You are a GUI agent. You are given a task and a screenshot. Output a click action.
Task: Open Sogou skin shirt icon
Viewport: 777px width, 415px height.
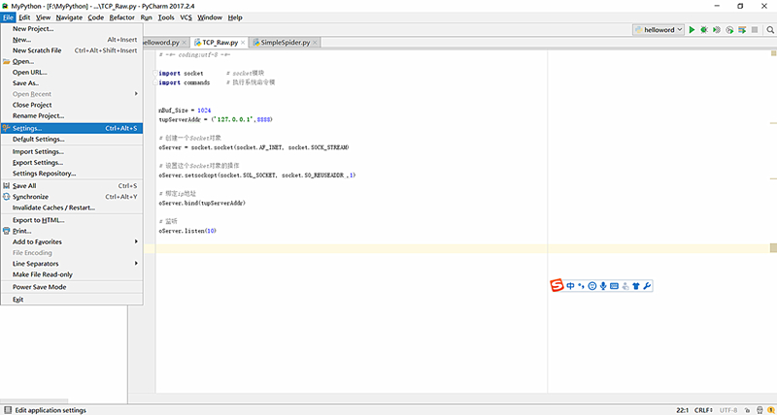[x=636, y=286]
